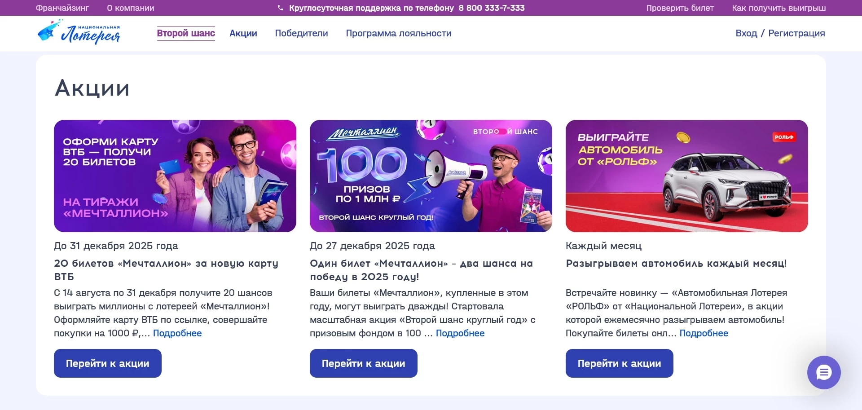This screenshot has width=862, height=410.
Task: Click Подробнее in the Второй шанс promo
Action: pos(460,333)
